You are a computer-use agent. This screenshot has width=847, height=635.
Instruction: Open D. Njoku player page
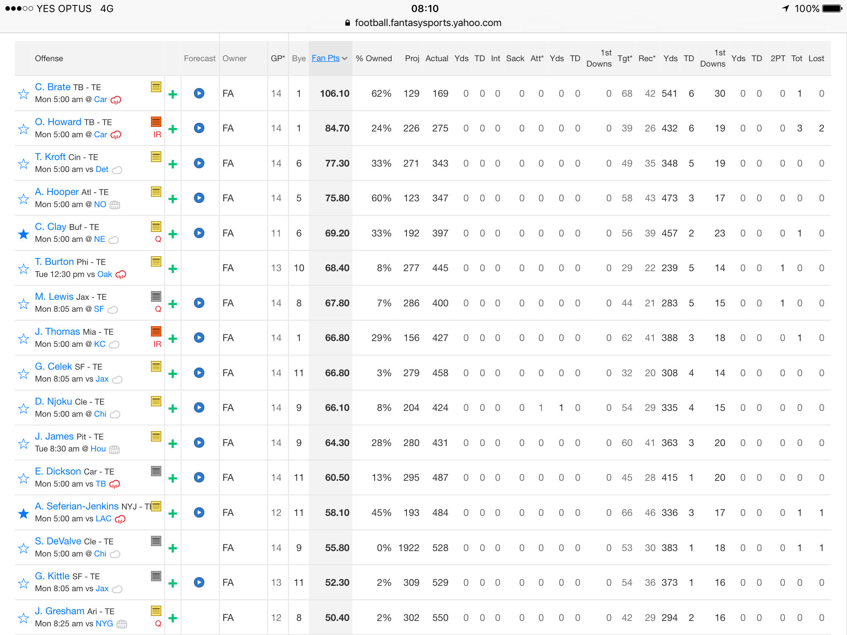[x=53, y=401]
